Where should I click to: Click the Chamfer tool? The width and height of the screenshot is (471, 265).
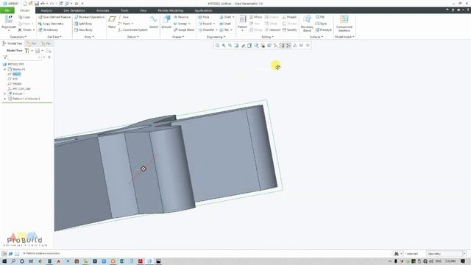coord(208,29)
